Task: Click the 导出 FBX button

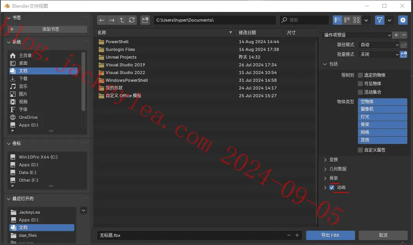Action: click(x=330, y=235)
